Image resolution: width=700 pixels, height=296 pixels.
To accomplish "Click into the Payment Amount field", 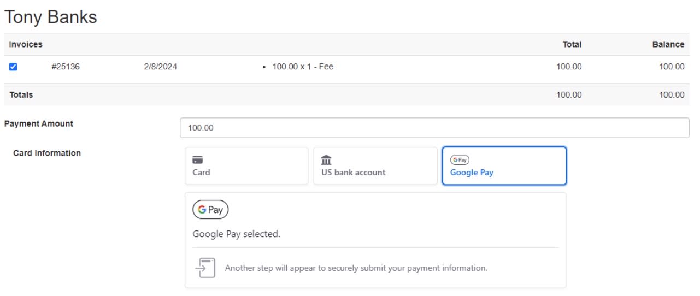I will (434, 128).
